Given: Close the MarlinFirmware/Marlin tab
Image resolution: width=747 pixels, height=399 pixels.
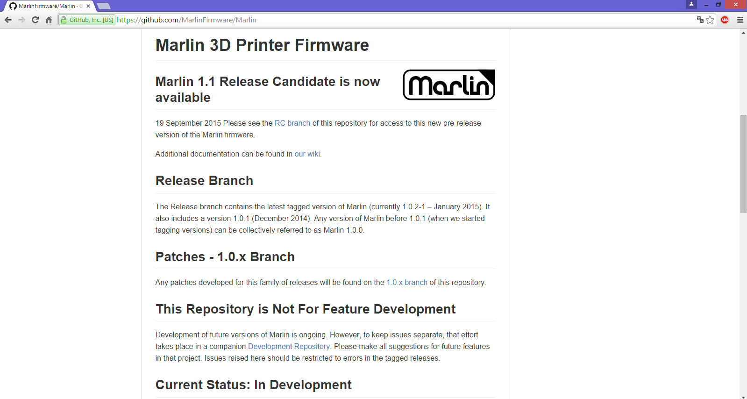Looking at the screenshot, I should [x=88, y=6].
